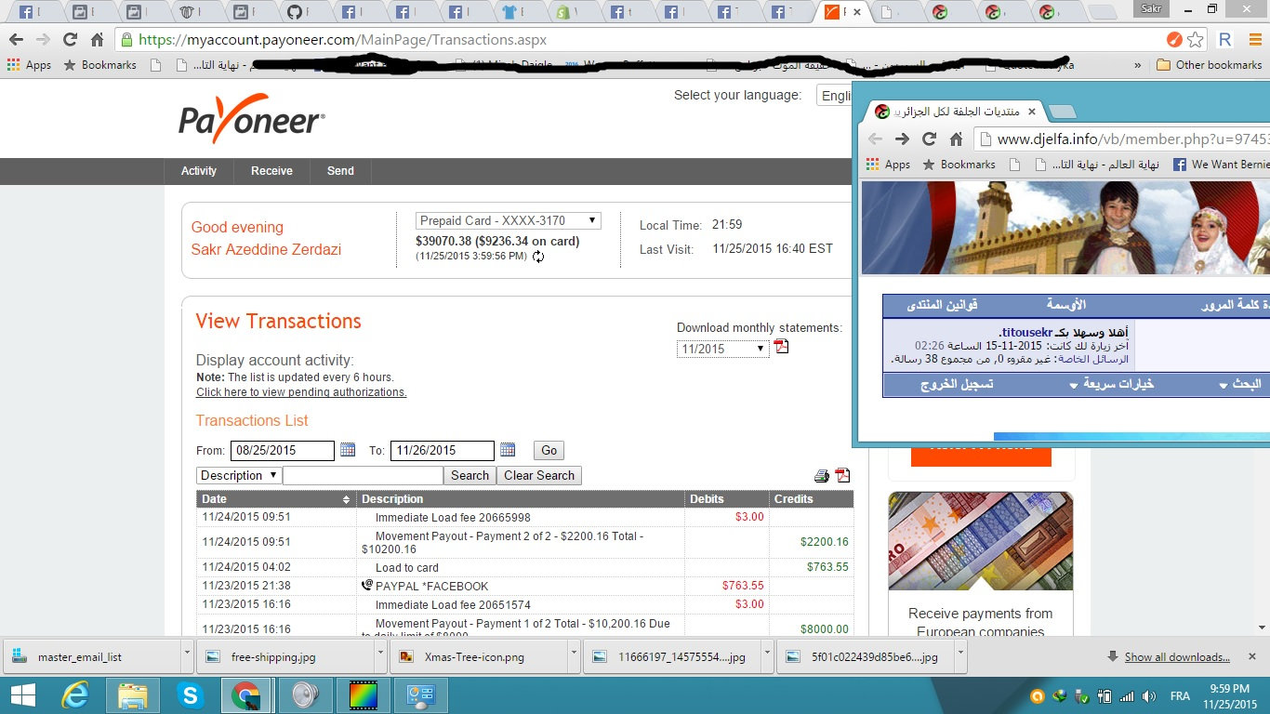
Task: Open الأوسمة in the forum navigation bar
Action: pyautogui.click(x=1065, y=305)
